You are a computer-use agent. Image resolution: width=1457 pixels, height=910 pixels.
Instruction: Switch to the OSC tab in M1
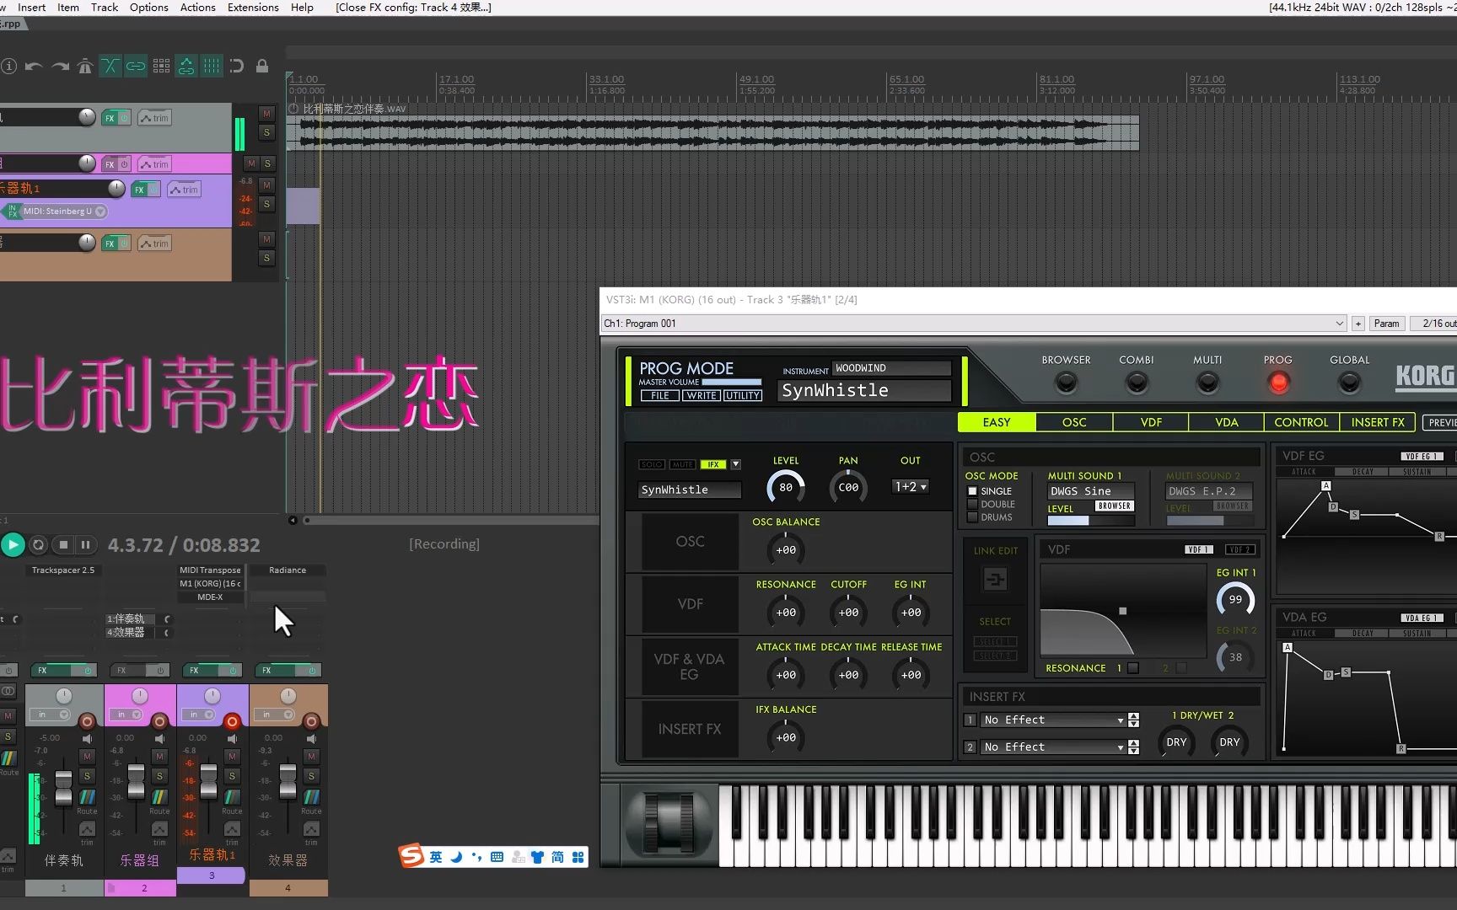[x=1074, y=422]
